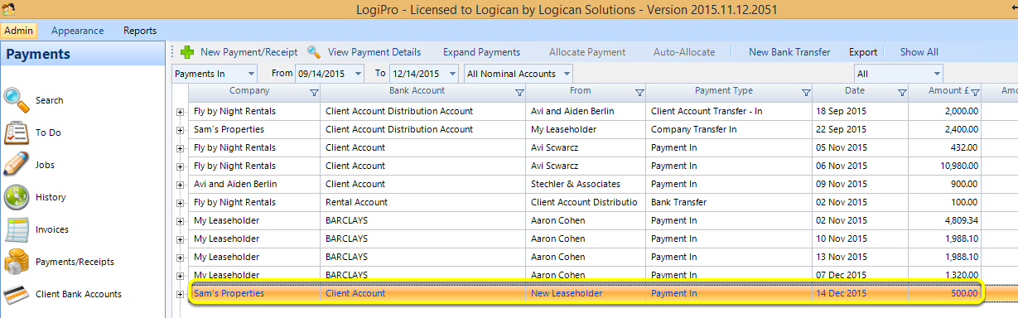Open From column filter icon
This screenshot has height=318, width=1018.
click(x=639, y=92)
